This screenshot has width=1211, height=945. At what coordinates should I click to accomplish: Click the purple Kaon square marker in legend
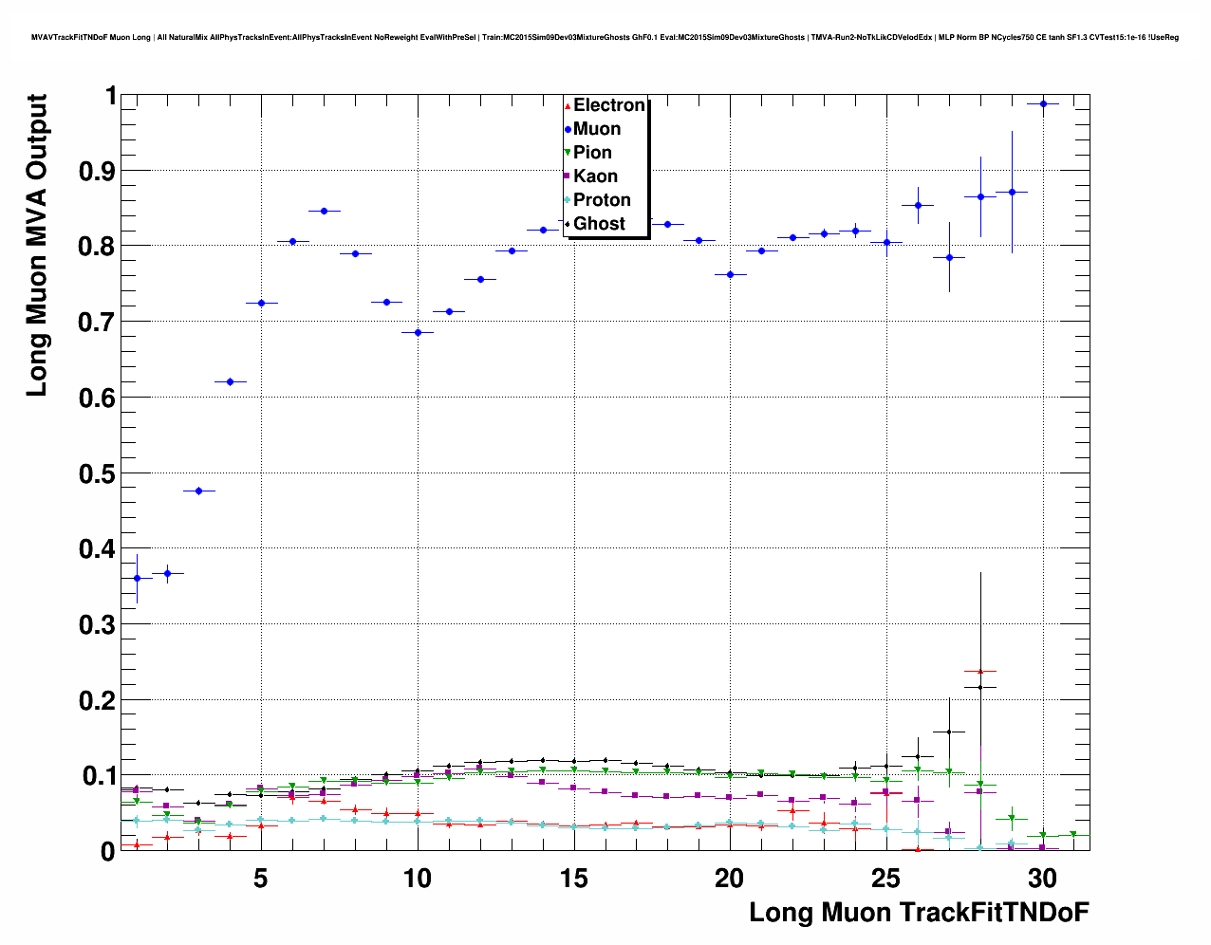tap(568, 176)
